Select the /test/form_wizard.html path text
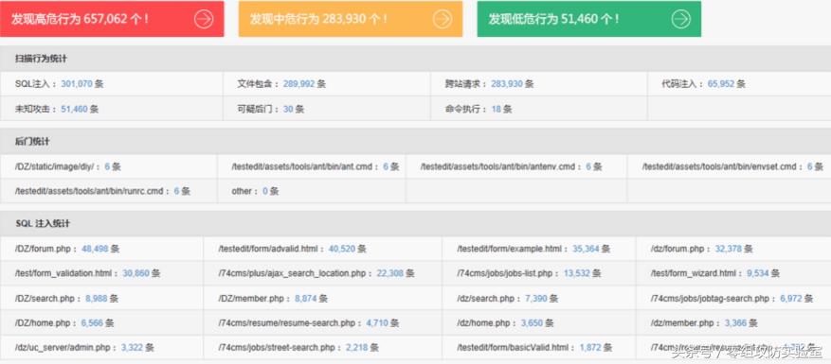Screen dimensions: 831x364 tap(694, 273)
